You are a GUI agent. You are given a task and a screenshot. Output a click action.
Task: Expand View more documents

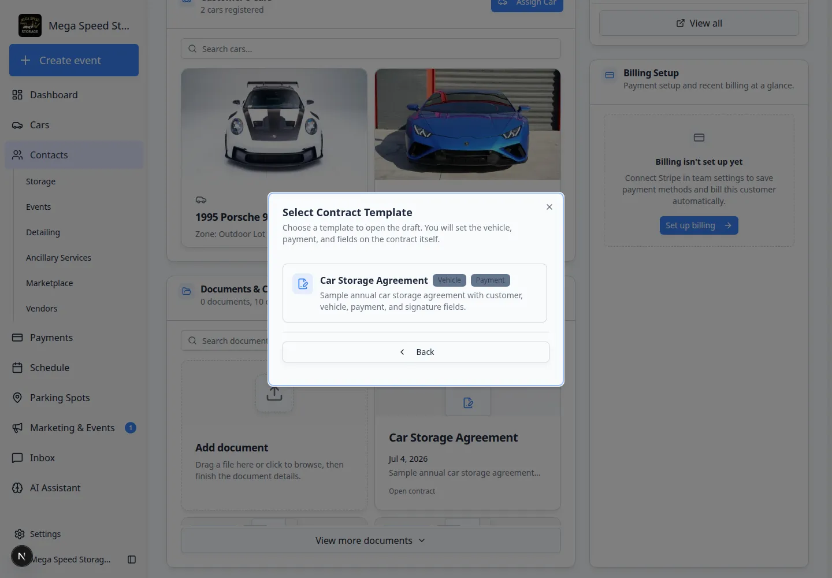coord(371,540)
